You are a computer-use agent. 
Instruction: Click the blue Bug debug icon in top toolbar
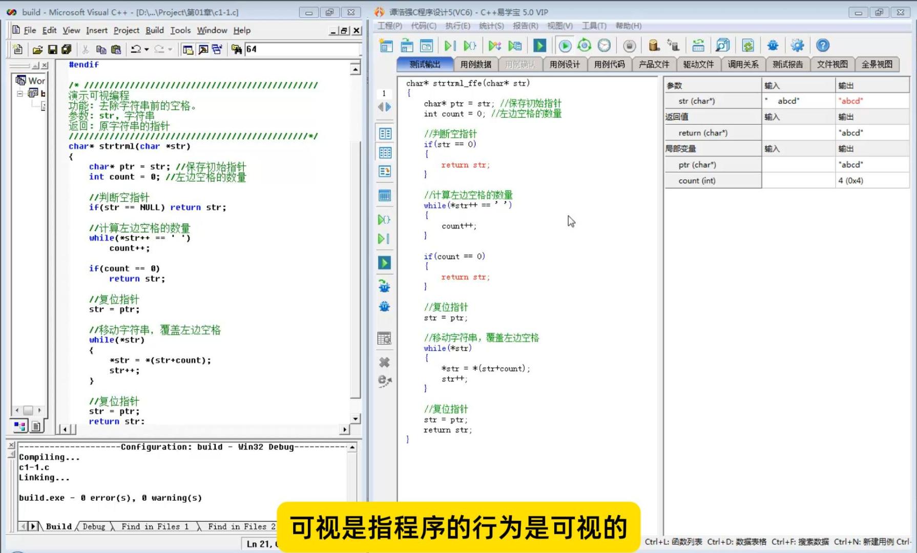(773, 46)
